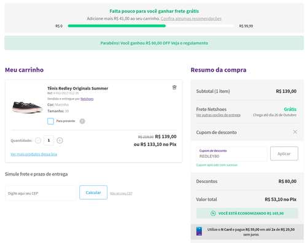Delete the Tênis Redley item with trash icon

point(174,88)
